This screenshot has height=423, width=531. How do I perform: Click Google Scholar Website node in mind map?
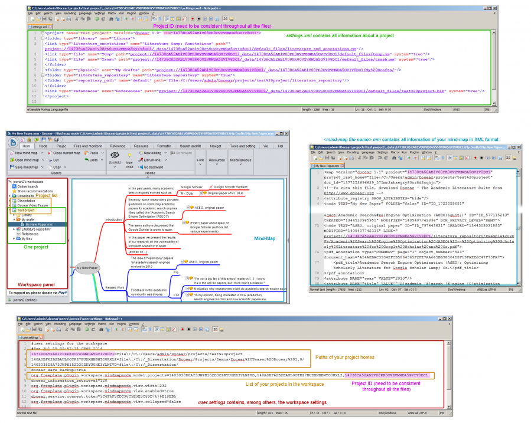coord(228,186)
